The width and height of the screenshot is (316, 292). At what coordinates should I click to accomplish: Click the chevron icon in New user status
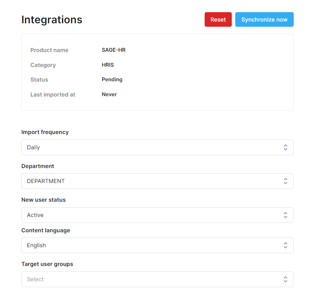click(285, 215)
